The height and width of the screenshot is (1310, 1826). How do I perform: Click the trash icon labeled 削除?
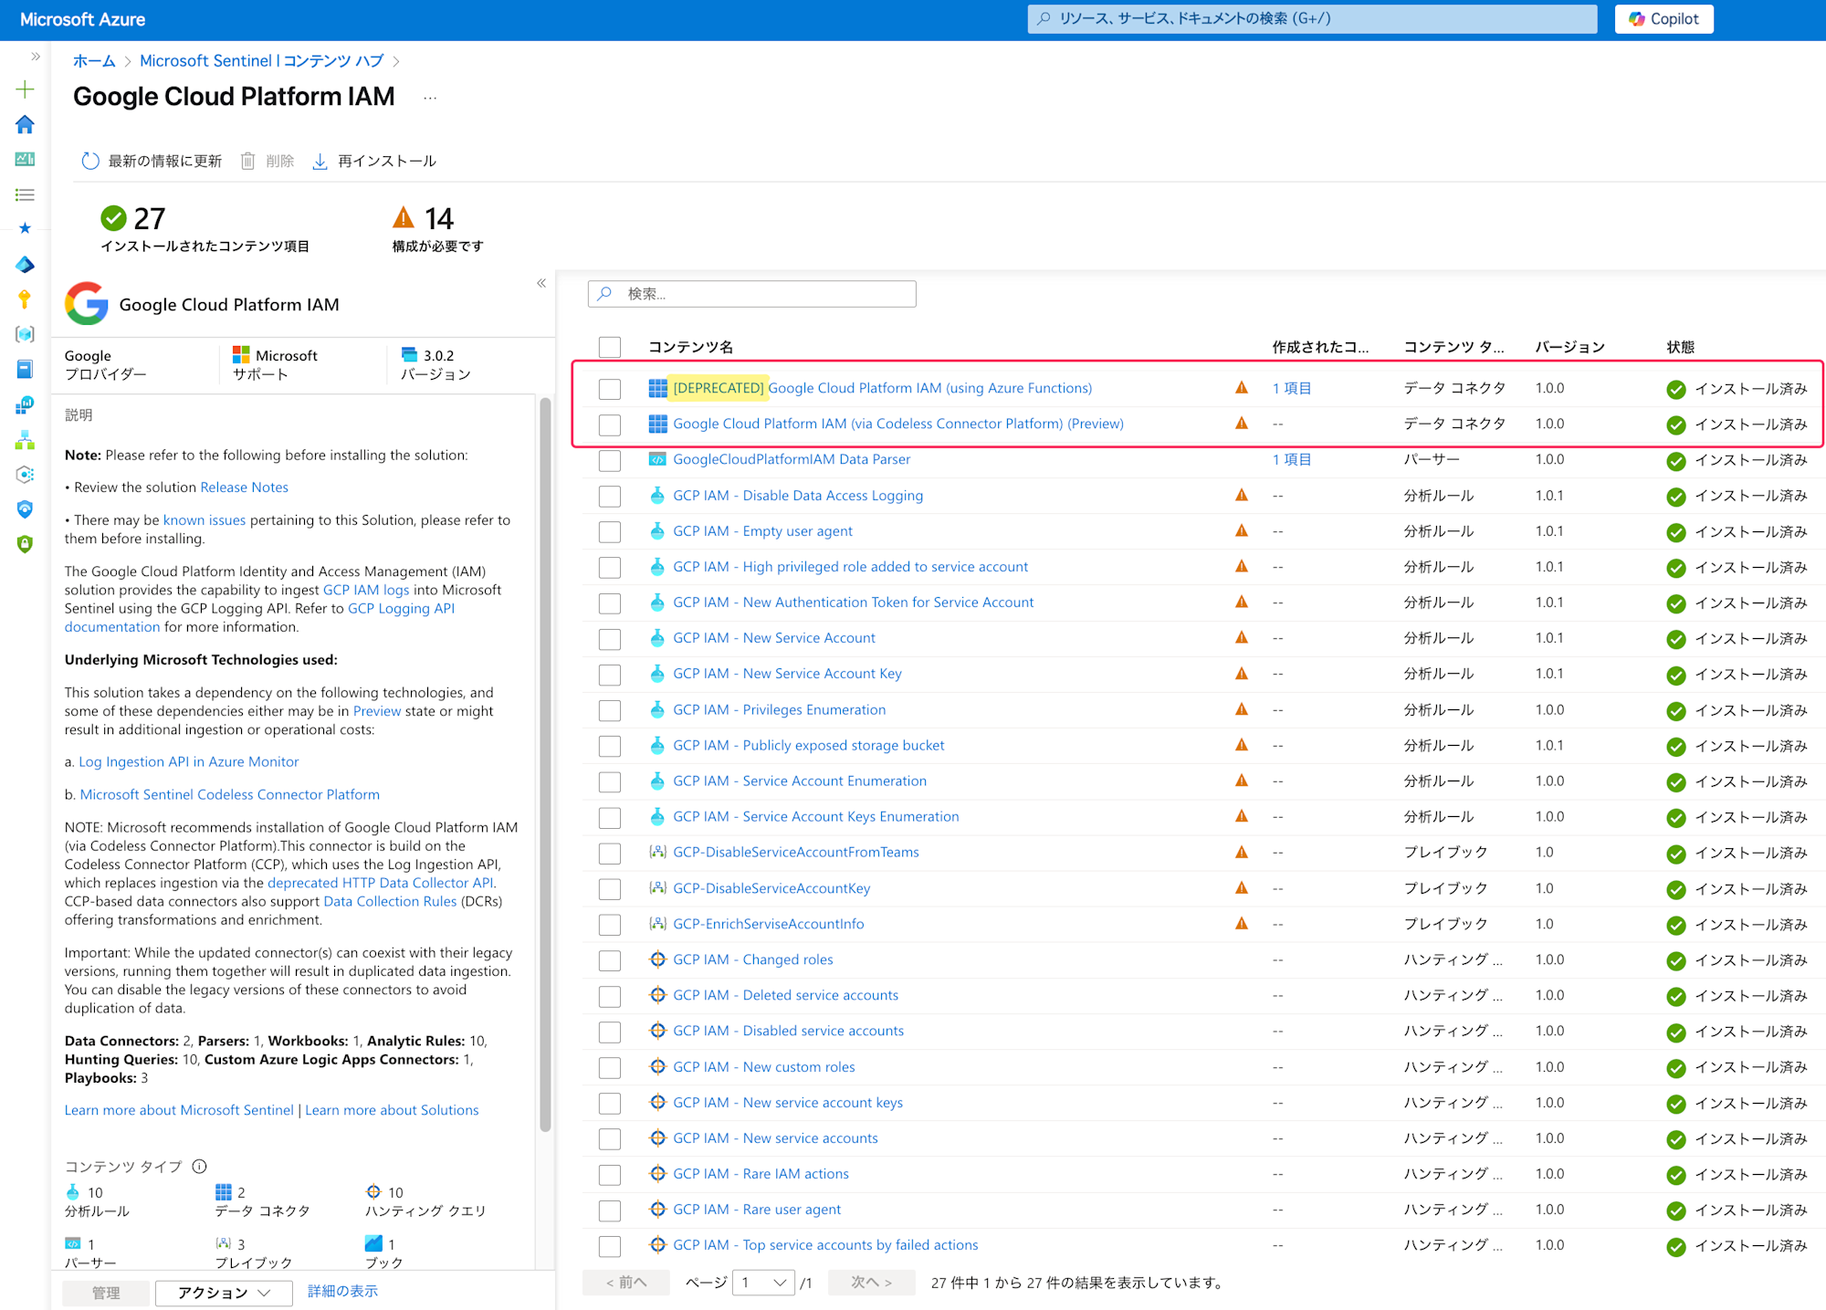pyautogui.click(x=247, y=162)
